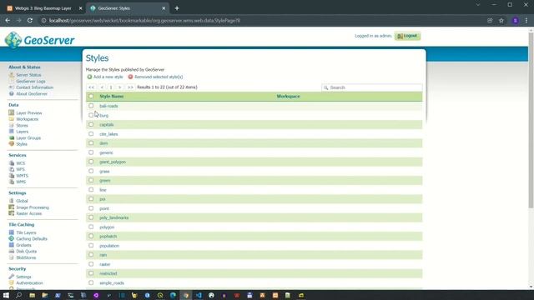This screenshot has height=300, width=534.
Task: Click the Search styles input field
Action: (372, 87)
